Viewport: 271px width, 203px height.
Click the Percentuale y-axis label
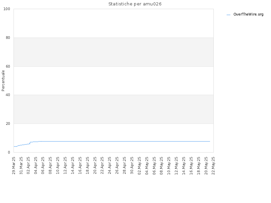coord(3,81)
